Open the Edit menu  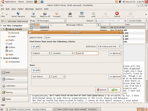pyautogui.click(x=8, y=9)
